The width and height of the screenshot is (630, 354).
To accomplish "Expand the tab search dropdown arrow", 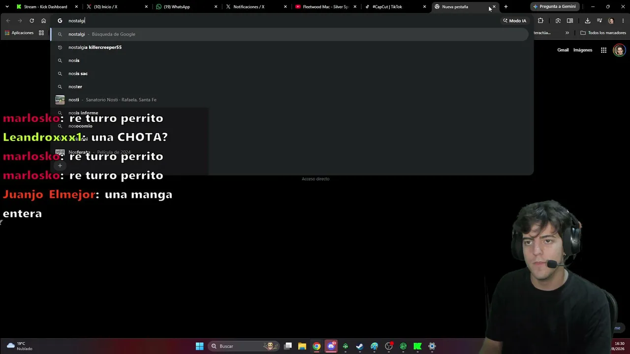I will 7,7.
